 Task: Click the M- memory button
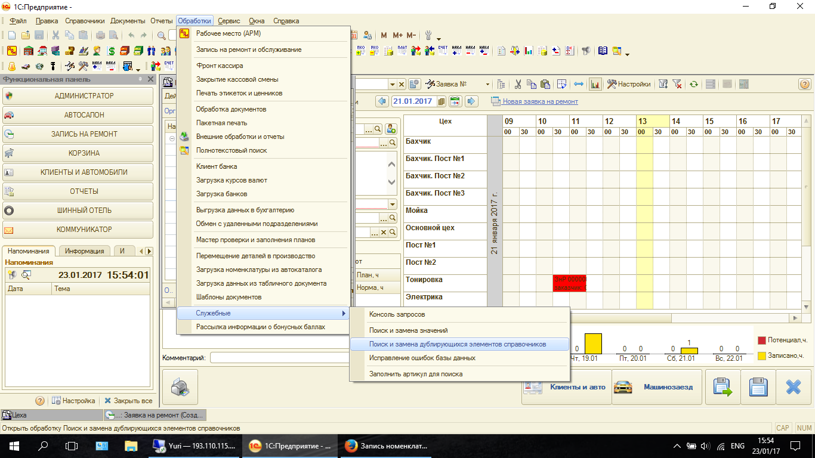point(412,35)
